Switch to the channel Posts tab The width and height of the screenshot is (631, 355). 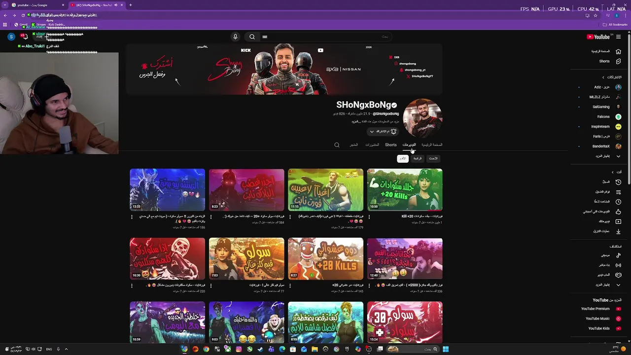pyautogui.click(x=372, y=145)
